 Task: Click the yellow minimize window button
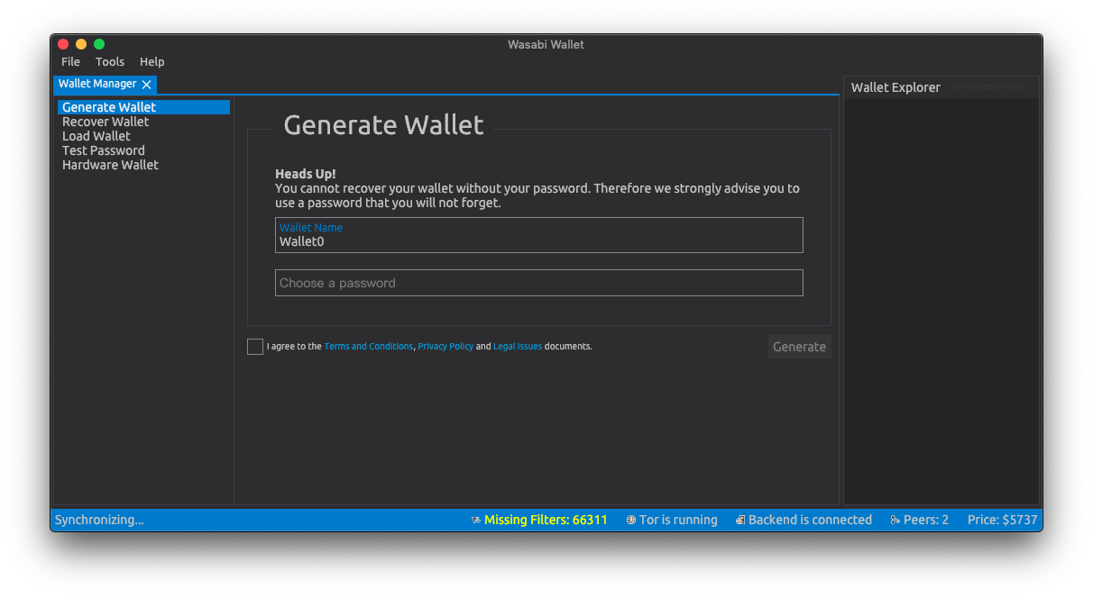(81, 44)
